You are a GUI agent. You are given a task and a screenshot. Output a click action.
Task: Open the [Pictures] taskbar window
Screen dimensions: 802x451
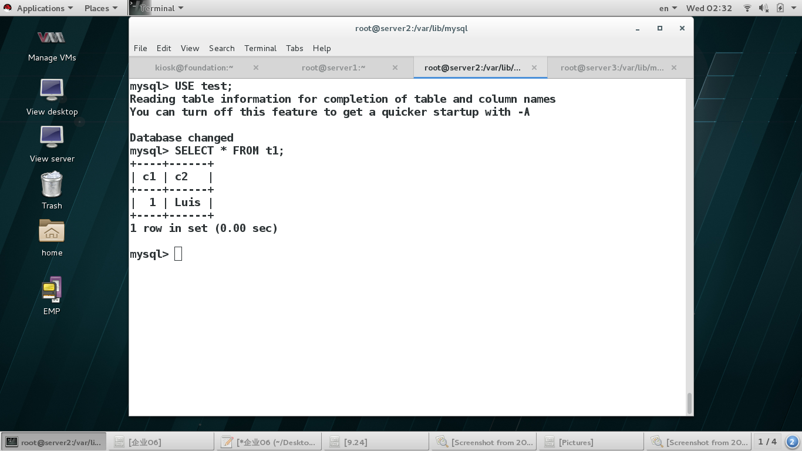592,442
